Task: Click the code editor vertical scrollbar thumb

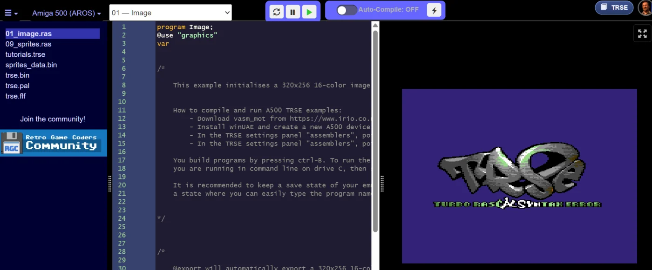Action: 375,131
